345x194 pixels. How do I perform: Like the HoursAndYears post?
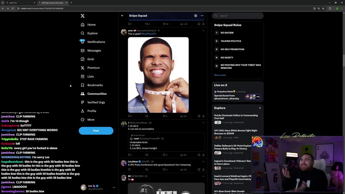pos(165,155)
